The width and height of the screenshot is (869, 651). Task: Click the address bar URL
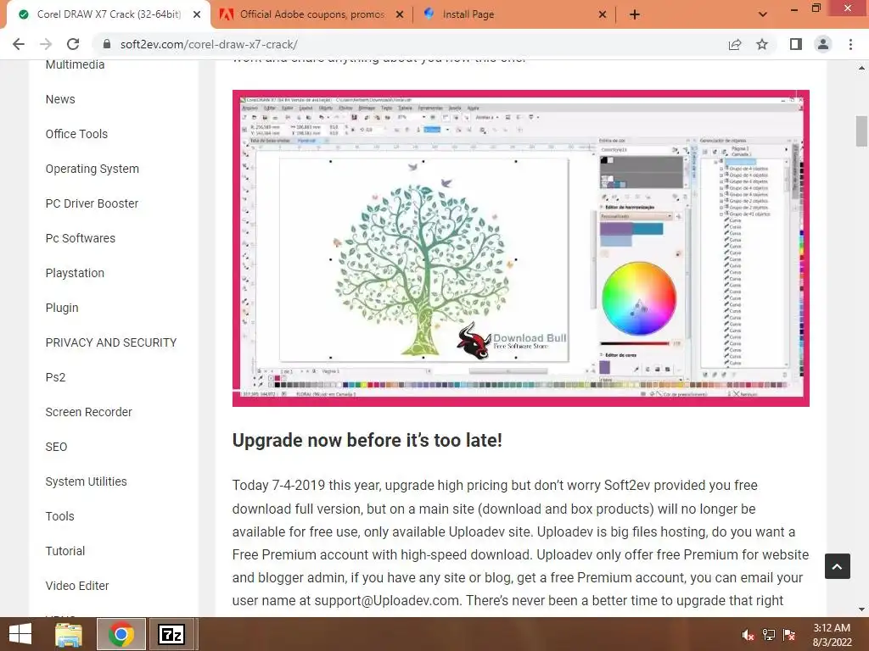pyautogui.click(x=209, y=44)
